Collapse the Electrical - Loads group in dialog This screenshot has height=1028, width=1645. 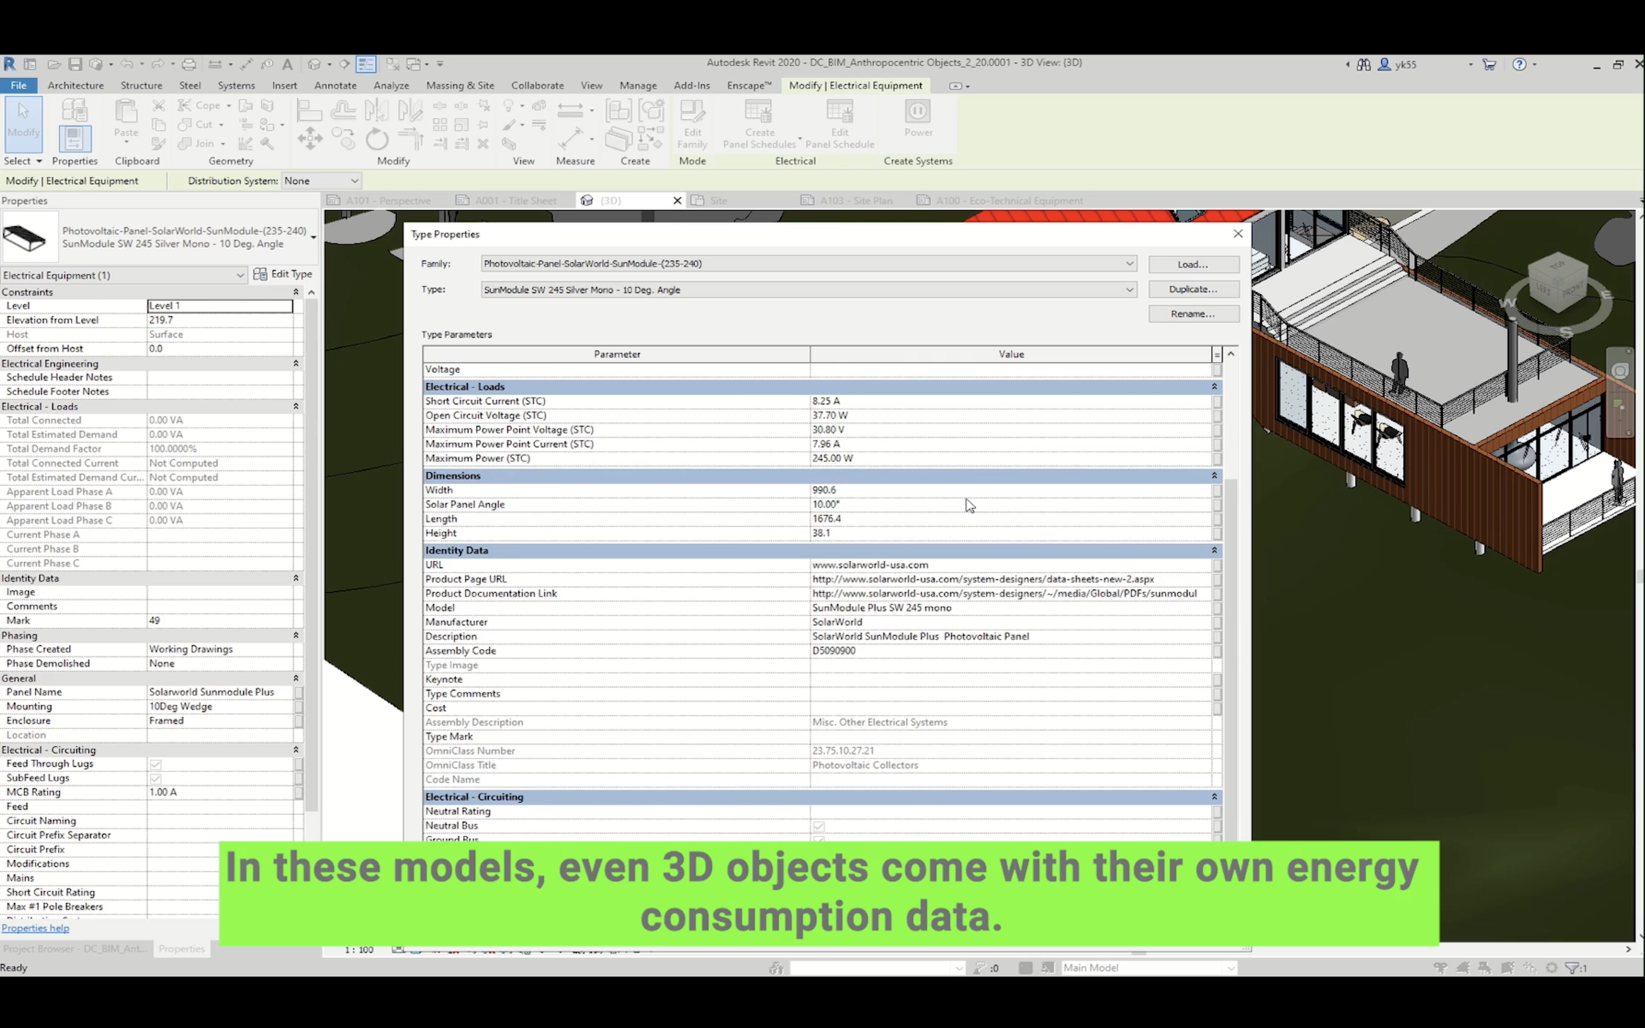point(1214,387)
